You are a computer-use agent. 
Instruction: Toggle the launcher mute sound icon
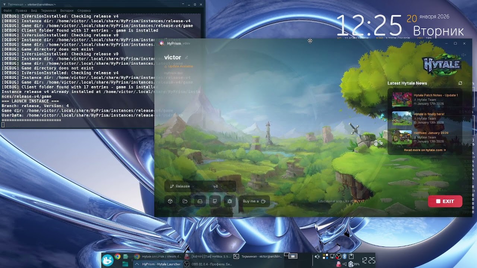[x=464, y=55]
